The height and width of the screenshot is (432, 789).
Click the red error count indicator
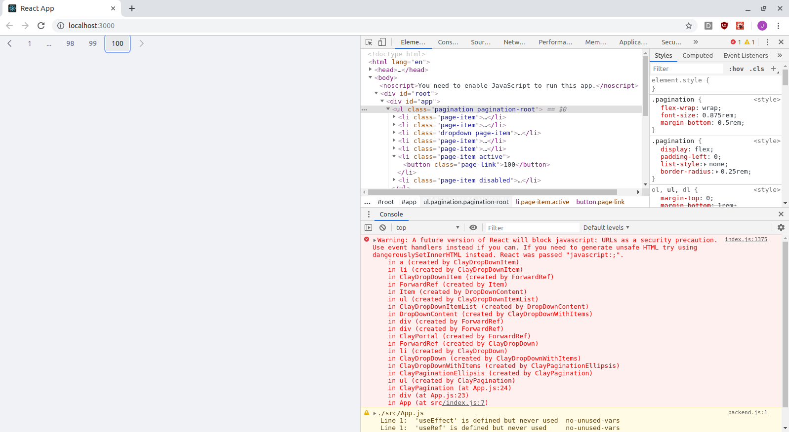coord(736,42)
